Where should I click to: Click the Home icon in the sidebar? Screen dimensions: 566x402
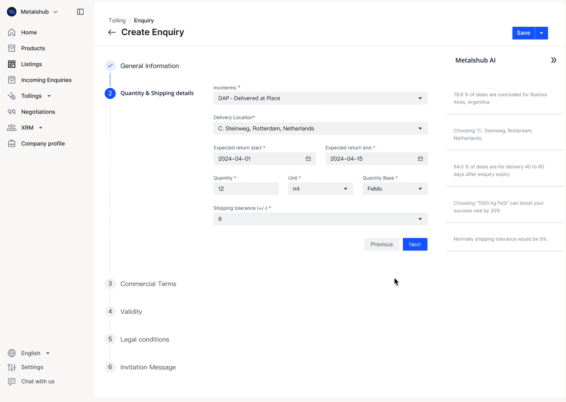pos(12,32)
